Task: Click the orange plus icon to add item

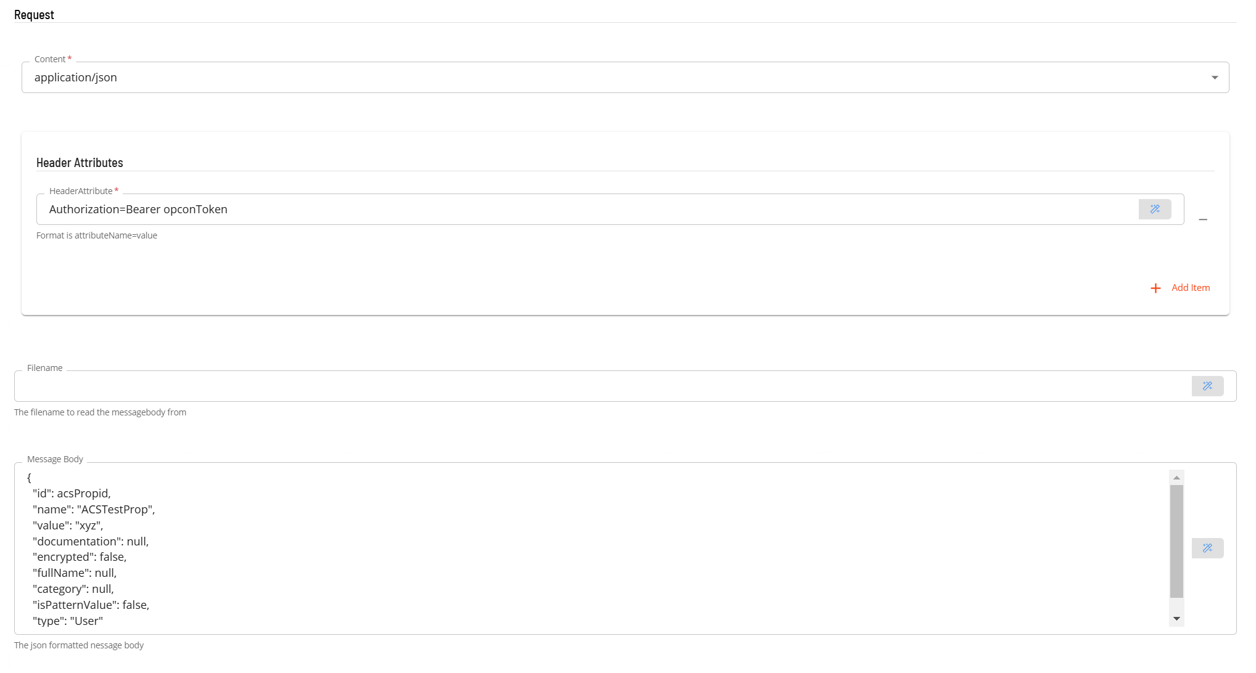Action: click(x=1155, y=288)
